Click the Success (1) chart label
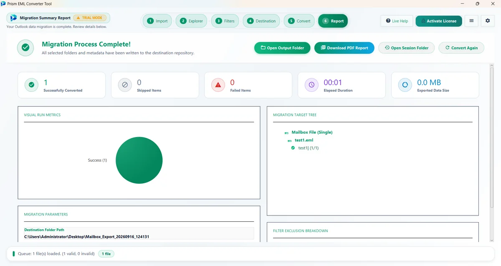 tap(97, 160)
